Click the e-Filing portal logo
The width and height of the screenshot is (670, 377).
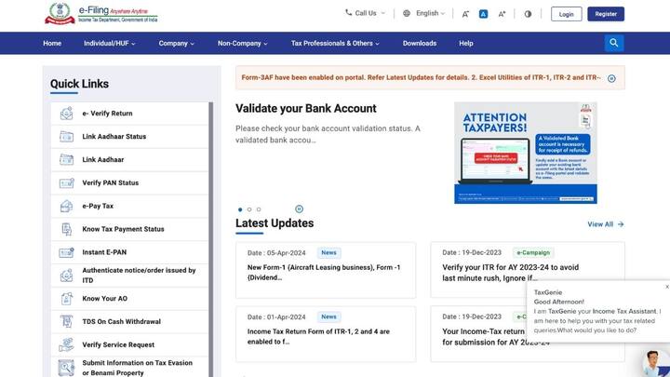100,14
